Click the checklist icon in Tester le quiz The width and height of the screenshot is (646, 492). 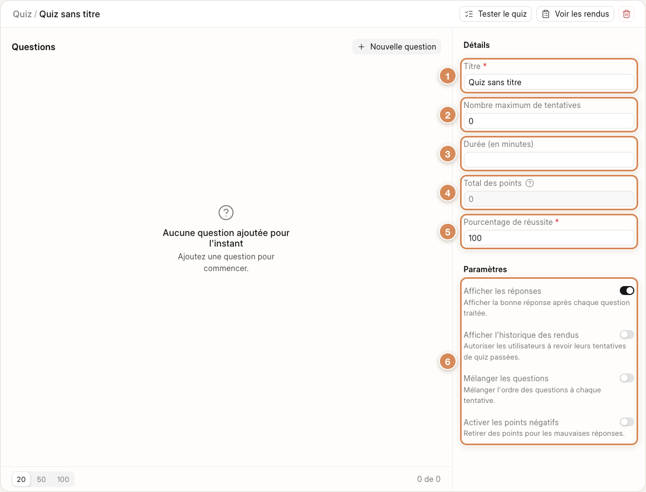tap(469, 14)
